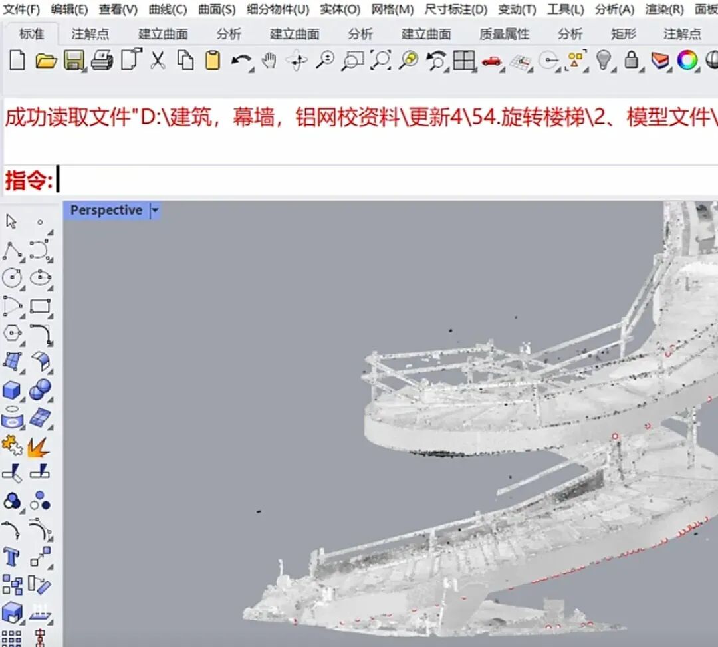Click the Save file icon
The image size is (718, 647).
click(74, 61)
